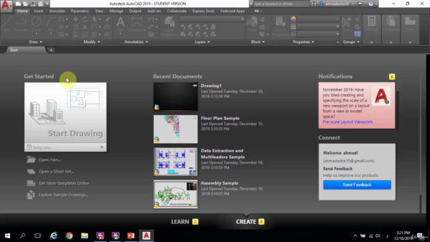
Task: Click the Open Files folder icon
Action: [31, 160]
